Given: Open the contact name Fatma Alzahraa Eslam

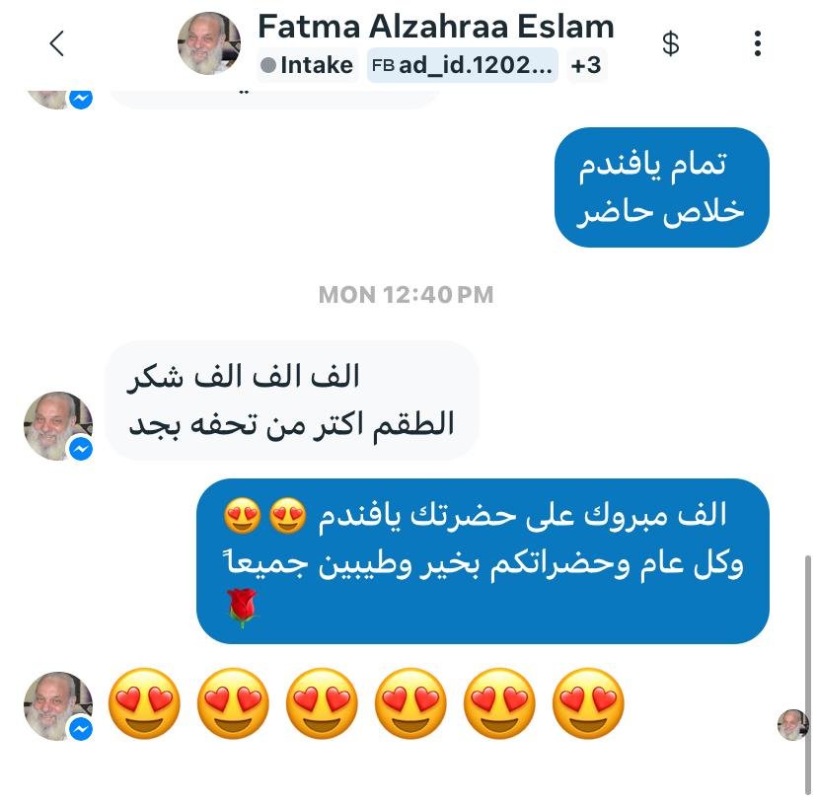Looking at the screenshot, I should [436, 27].
